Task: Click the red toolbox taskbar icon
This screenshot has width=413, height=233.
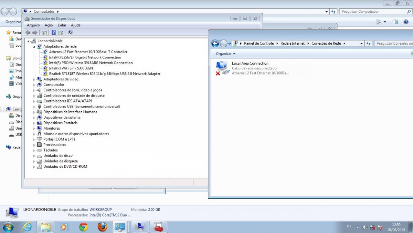Action: (x=158, y=227)
